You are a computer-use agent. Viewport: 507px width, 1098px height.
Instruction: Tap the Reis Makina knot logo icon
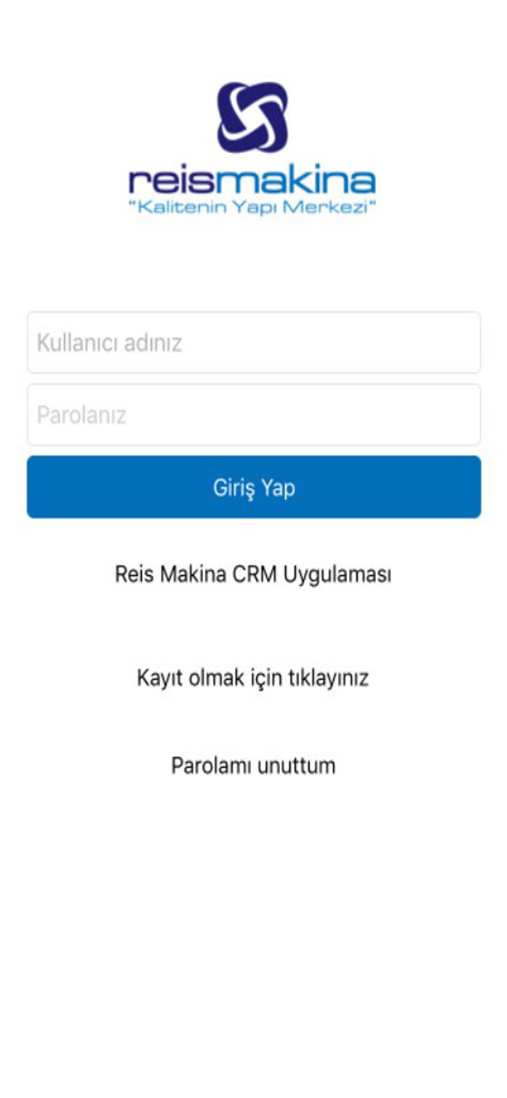point(253,117)
